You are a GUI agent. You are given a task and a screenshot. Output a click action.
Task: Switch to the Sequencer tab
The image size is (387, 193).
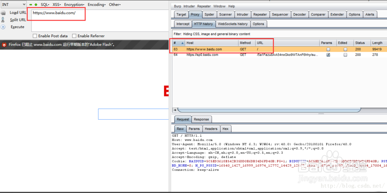280,14
